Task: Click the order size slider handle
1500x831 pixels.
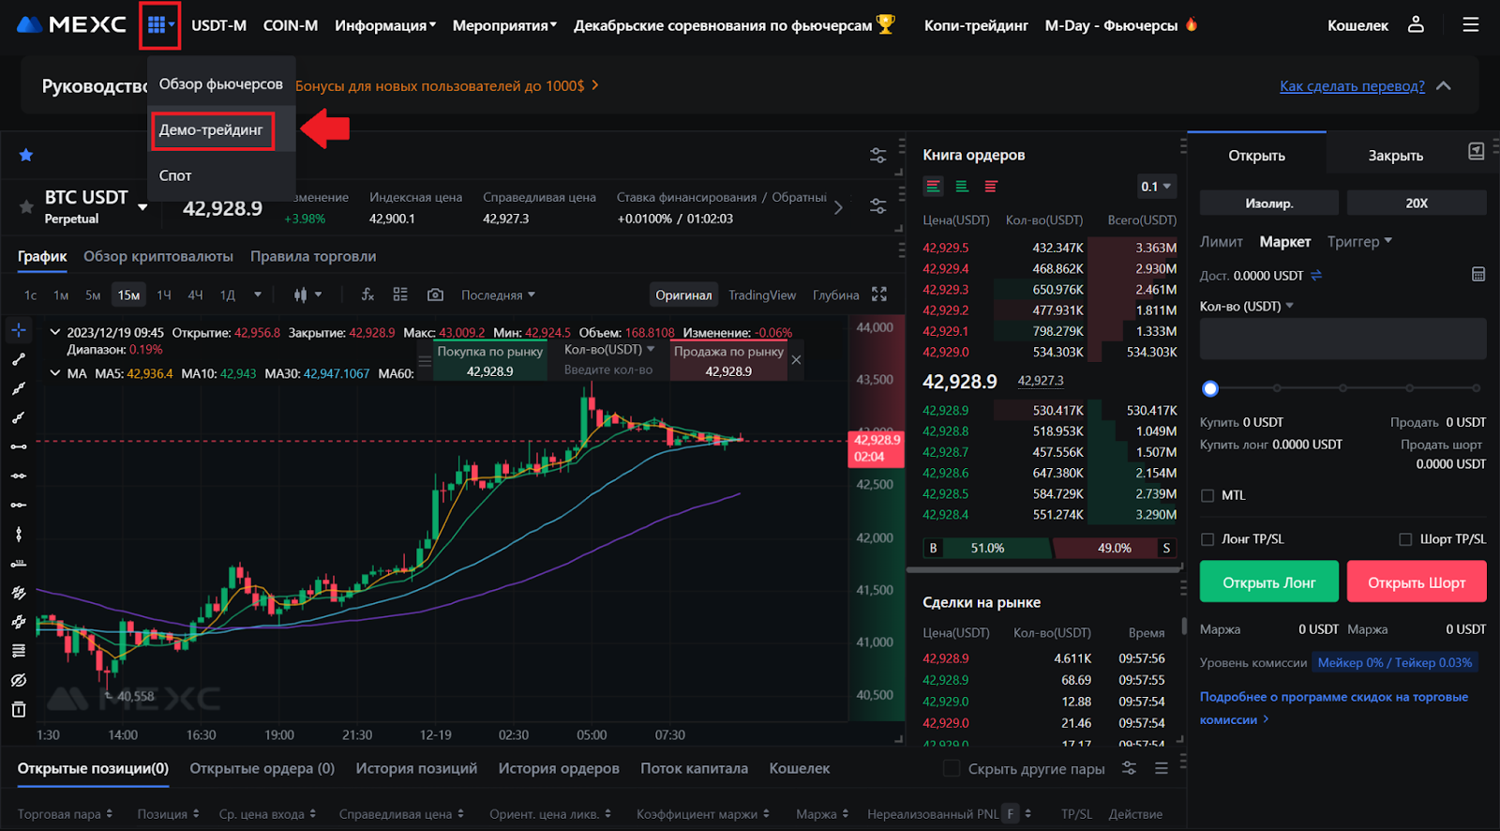Action: (1210, 388)
